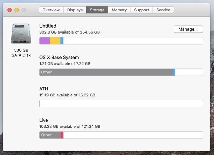Minimize the window with the yellow button

[x=17, y=10]
